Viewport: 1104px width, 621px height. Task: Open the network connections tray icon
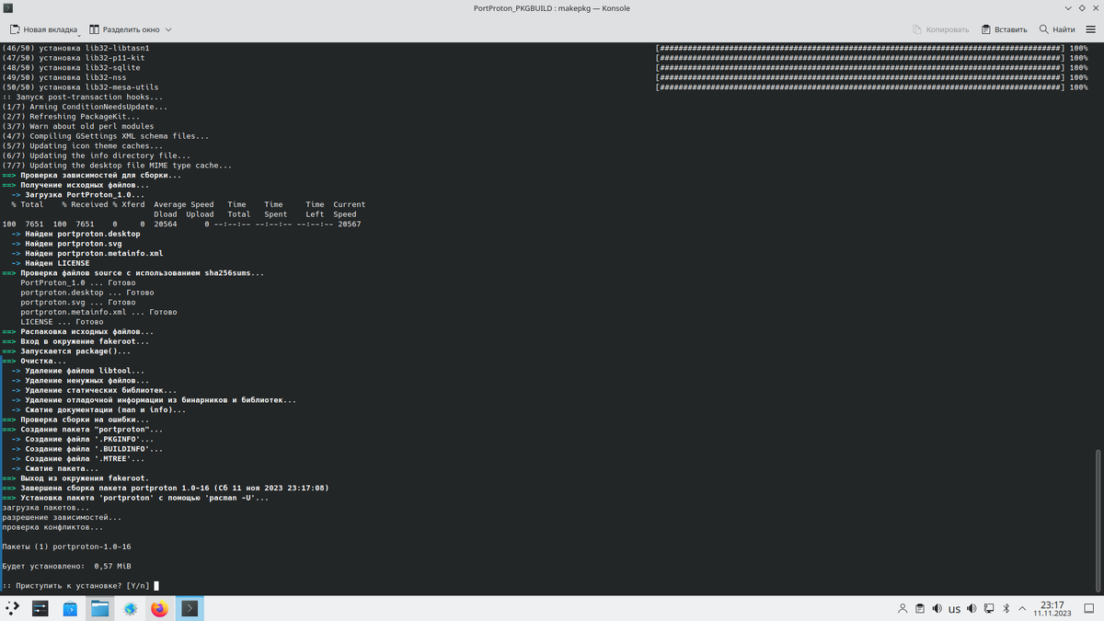[989, 609]
